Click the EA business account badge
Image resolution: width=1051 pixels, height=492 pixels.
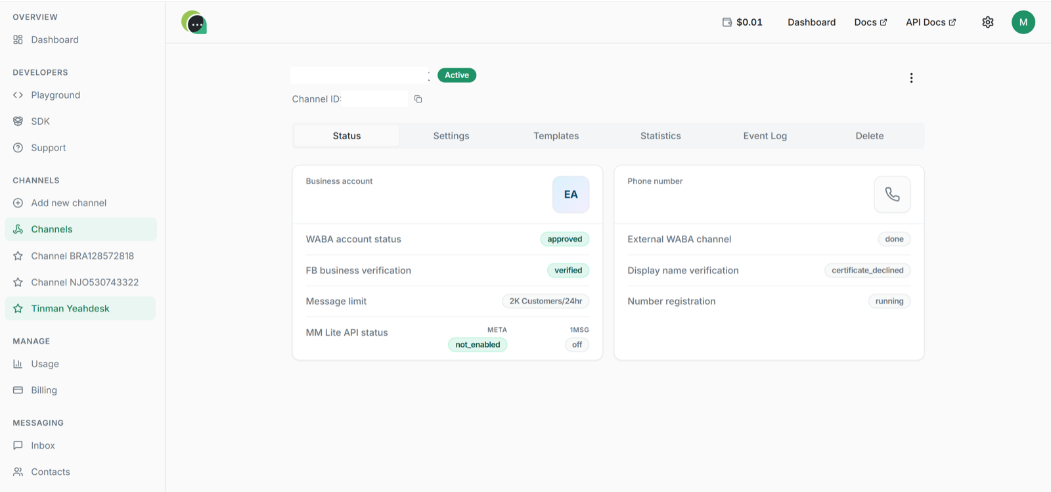pyautogui.click(x=571, y=194)
